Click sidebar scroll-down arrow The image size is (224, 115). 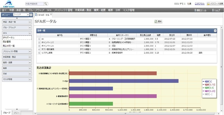tap(17, 109)
